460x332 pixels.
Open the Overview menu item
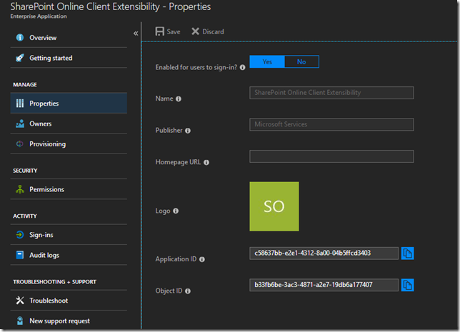43,38
